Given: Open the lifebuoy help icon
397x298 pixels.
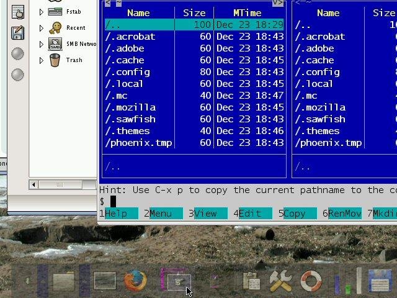Looking at the screenshot, I should [x=311, y=281].
